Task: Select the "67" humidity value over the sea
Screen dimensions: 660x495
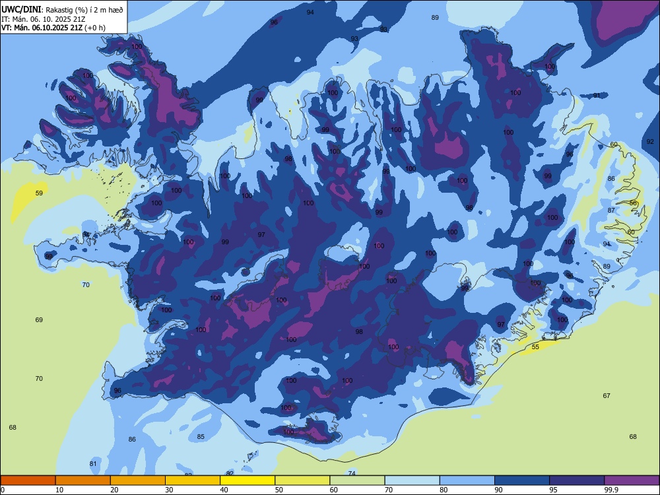Action: click(x=607, y=395)
